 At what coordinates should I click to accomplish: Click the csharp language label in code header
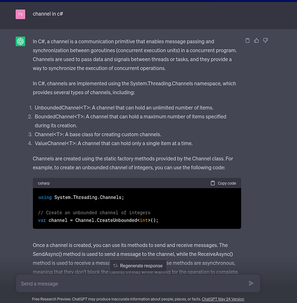(x=44, y=183)
